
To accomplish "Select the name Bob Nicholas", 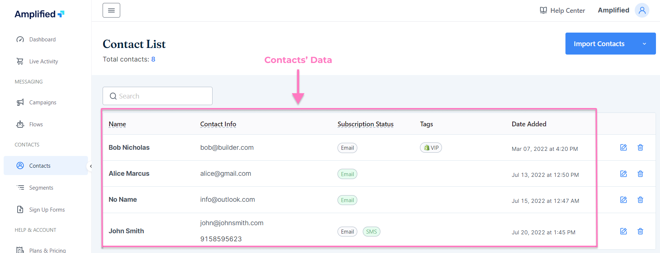I will (x=129, y=148).
